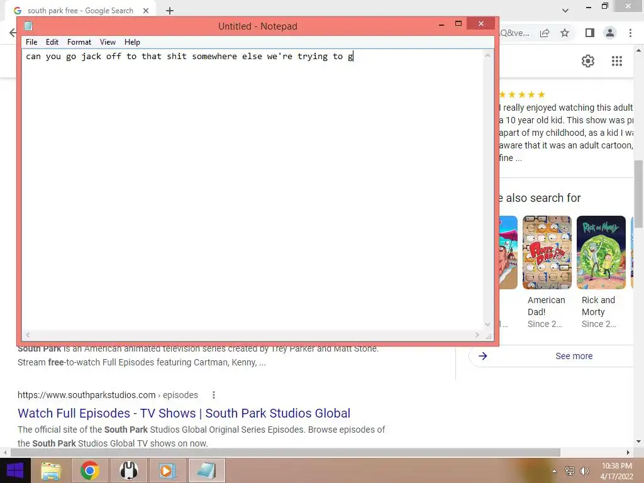Open the Chrome three-dot menu
The image size is (644, 483).
point(630,33)
